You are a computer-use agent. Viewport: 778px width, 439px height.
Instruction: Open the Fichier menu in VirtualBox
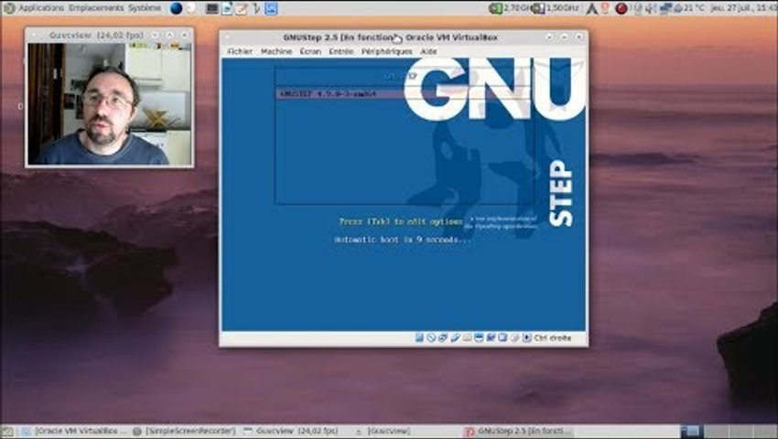240,51
